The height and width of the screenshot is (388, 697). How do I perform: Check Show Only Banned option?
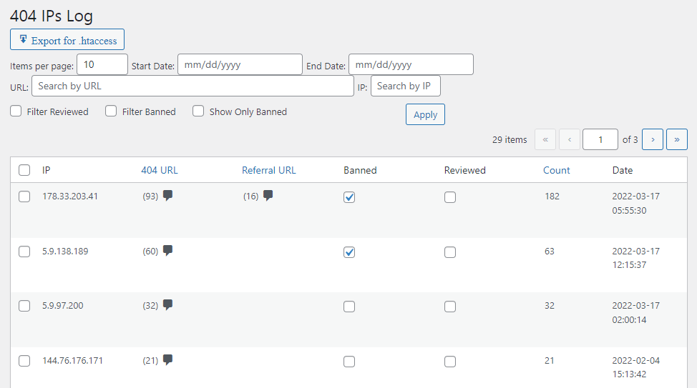(198, 111)
